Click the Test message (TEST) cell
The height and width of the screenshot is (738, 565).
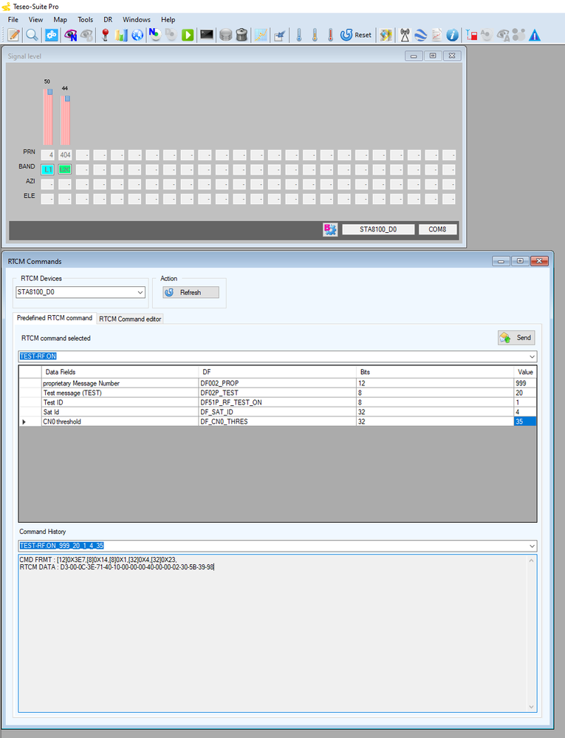120,393
